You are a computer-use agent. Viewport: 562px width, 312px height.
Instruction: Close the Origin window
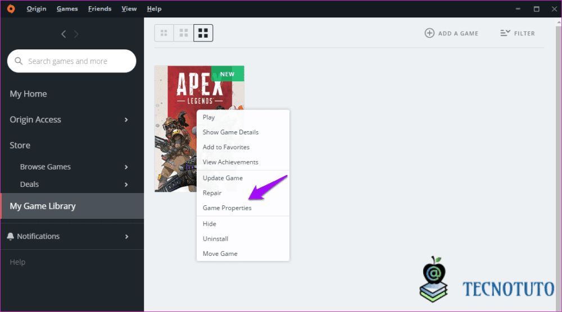click(x=554, y=8)
